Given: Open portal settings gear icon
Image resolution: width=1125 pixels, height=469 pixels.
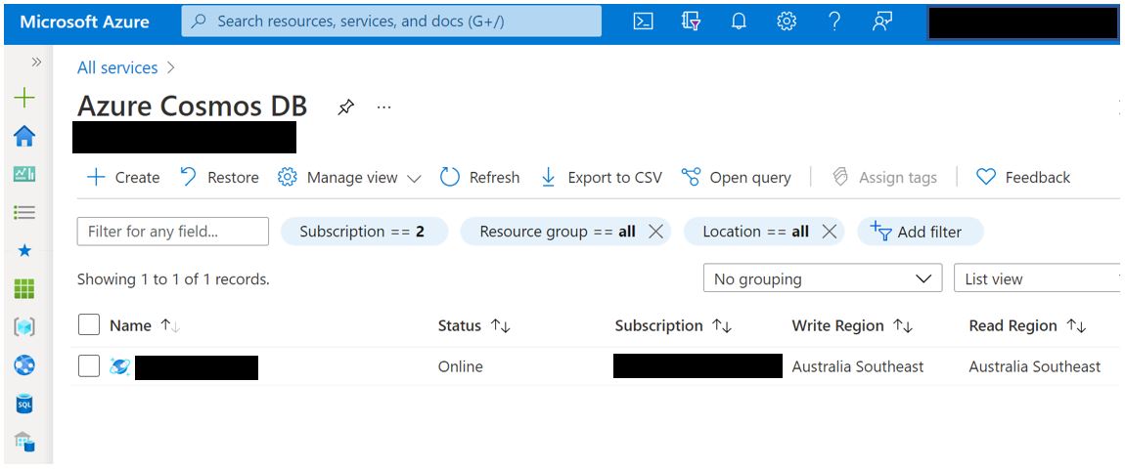Looking at the screenshot, I should coord(787,21).
